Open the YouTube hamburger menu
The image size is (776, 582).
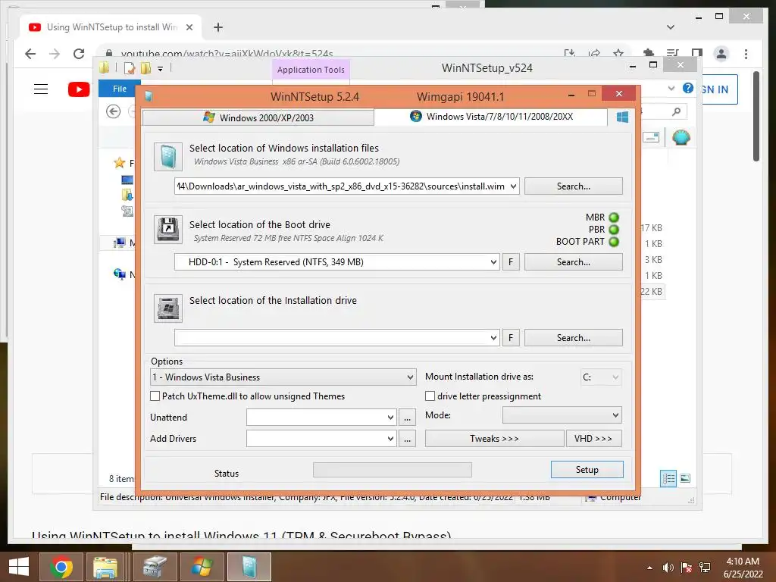pyautogui.click(x=41, y=89)
